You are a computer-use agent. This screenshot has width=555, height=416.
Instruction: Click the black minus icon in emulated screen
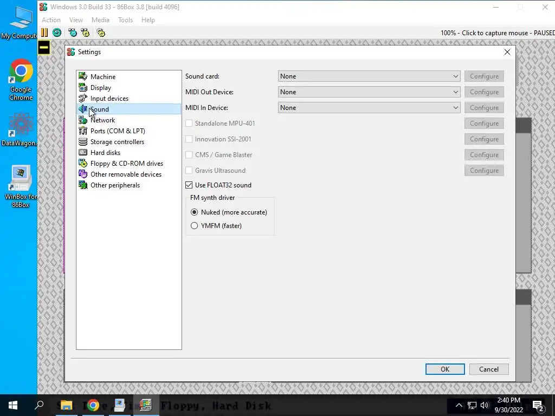click(44, 48)
